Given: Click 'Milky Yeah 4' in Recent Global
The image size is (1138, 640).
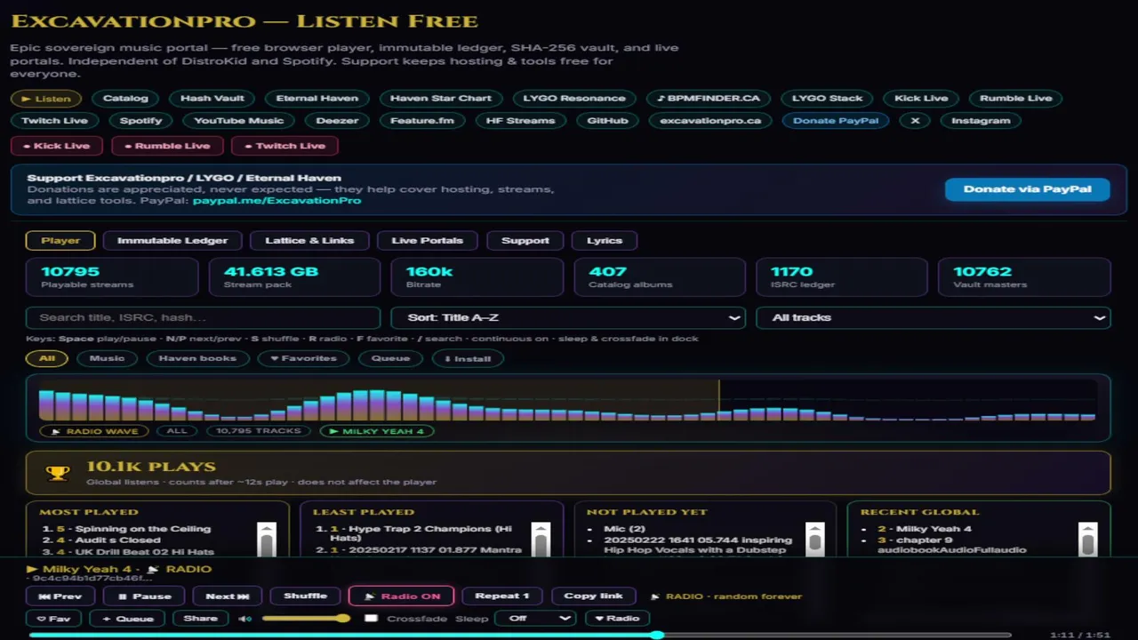Looking at the screenshot, I should tap(934, 529).
